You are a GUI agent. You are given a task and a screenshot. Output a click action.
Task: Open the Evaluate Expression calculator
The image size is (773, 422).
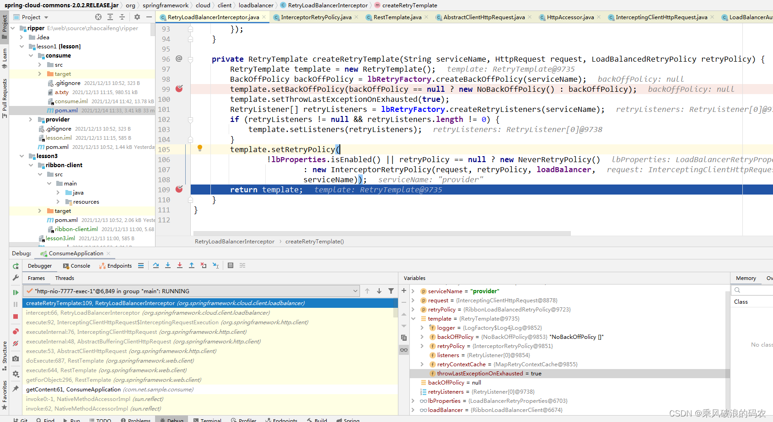(x=231, y=265)
